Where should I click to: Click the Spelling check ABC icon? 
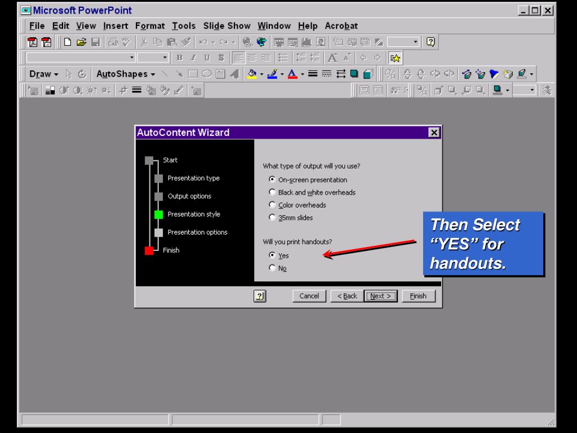point(127,42)
